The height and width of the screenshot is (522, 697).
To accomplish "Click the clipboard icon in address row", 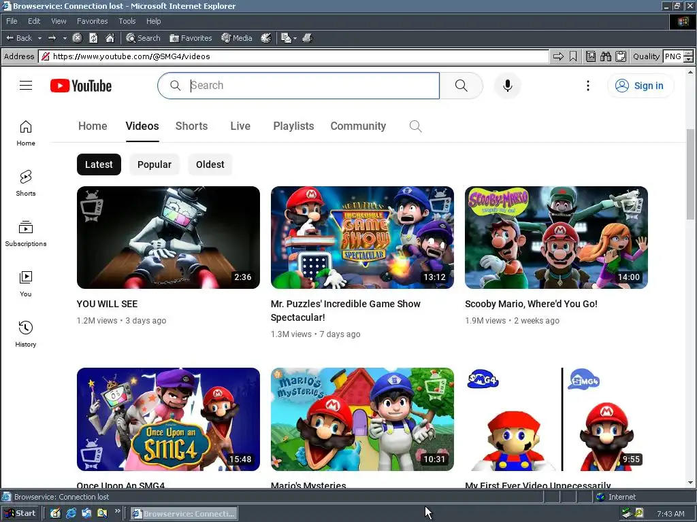I will [x=621, y=56].
